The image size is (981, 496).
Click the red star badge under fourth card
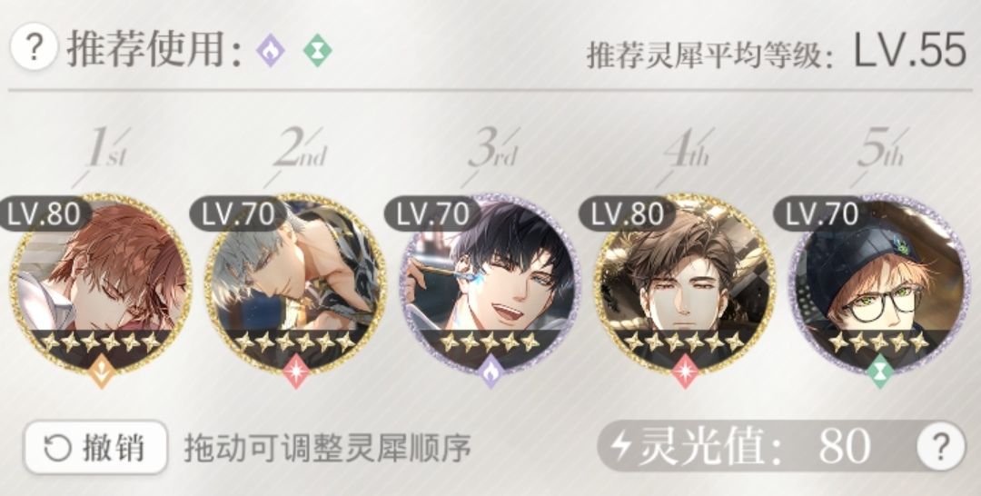tap(685, 371)
